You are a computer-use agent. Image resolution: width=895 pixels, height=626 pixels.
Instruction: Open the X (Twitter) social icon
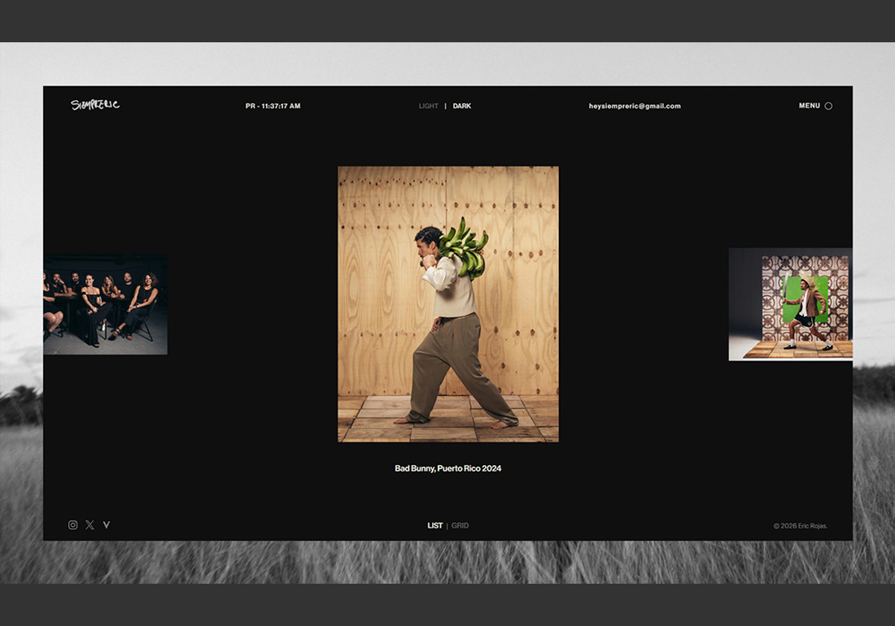(x=89, y=525)
